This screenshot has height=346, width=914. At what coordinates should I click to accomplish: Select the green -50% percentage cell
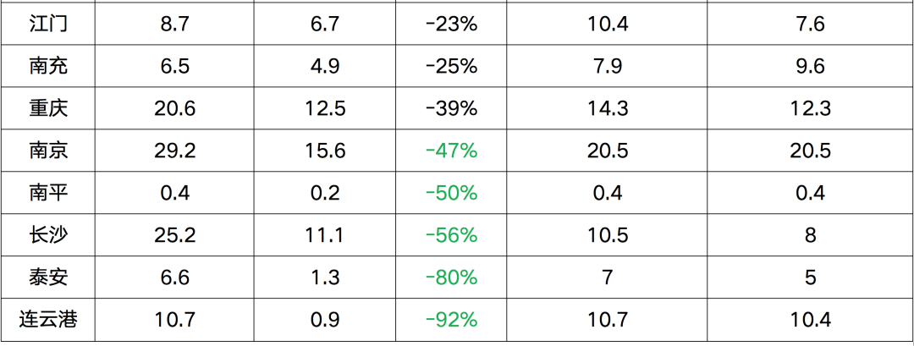452,193
